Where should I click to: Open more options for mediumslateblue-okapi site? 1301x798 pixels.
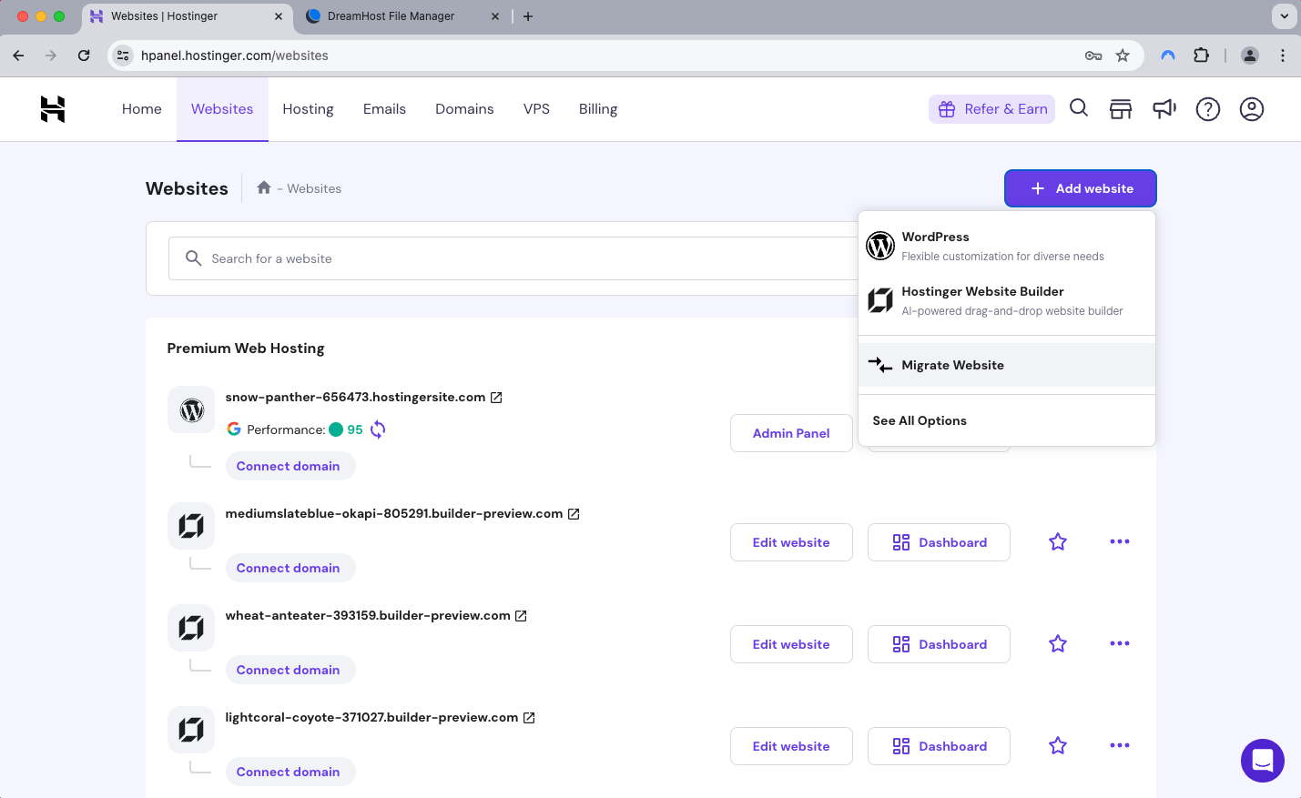click(x=1120, y=541)
